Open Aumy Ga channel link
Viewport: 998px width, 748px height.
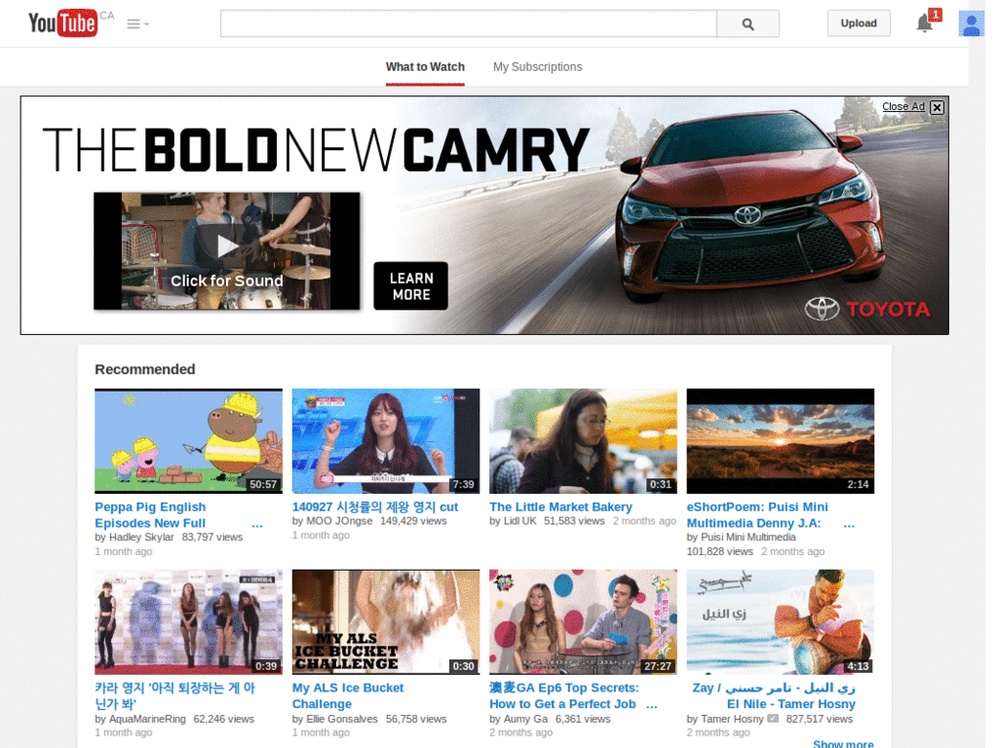pos(525,719)
